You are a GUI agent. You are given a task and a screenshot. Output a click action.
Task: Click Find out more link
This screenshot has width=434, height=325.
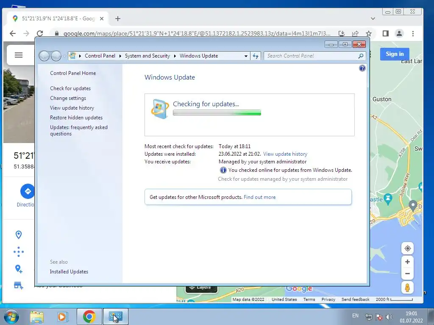(x=260, y=197)
